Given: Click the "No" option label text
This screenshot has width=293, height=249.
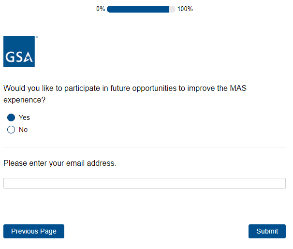Looking at the screenshot, I should 23,130.
